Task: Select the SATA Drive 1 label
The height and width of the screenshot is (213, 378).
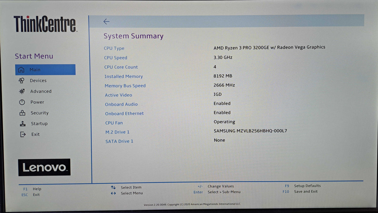Action: point(119,141)
